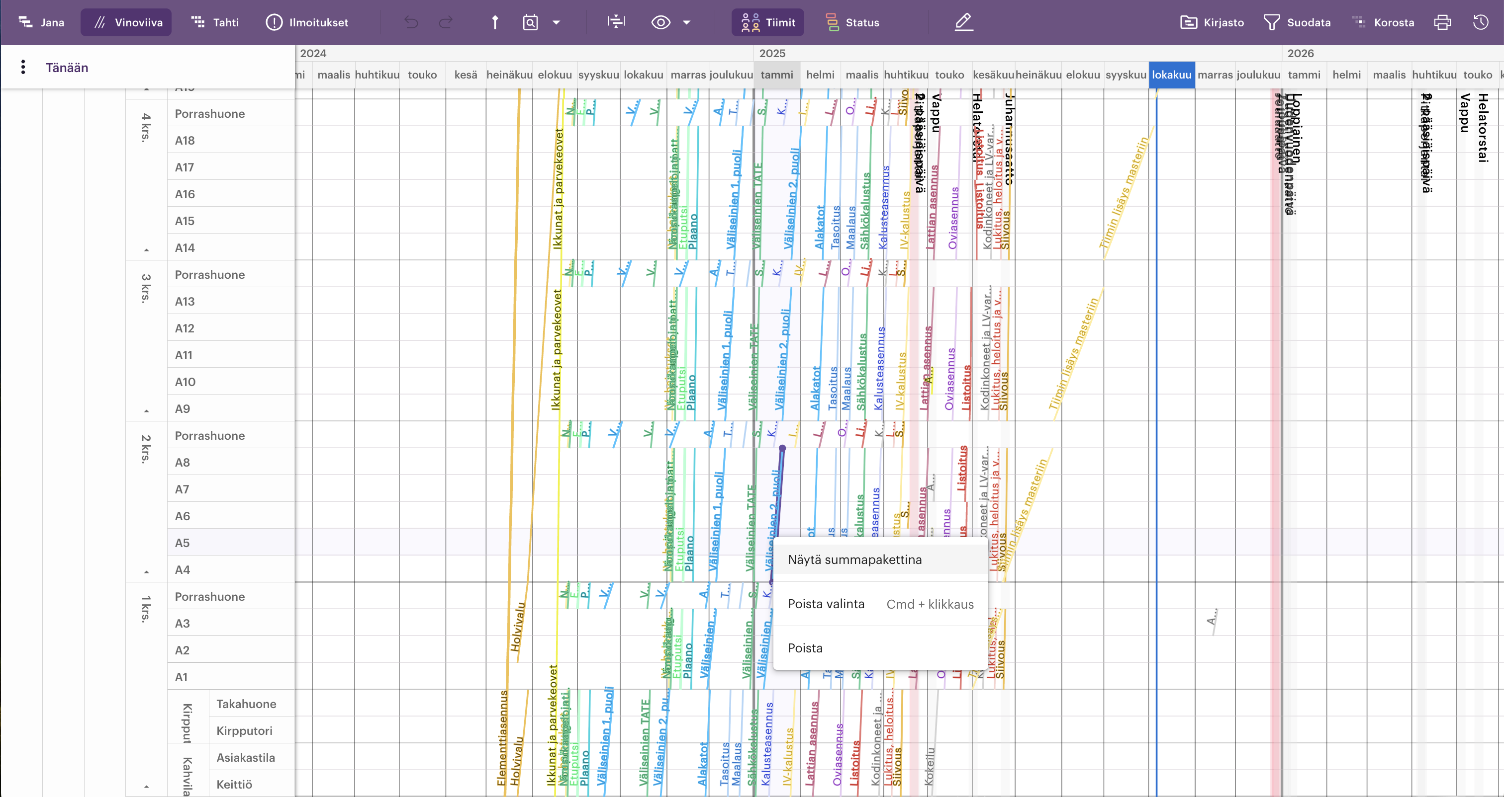The width and height of the screenshot is (1504, 797).
Task: Collapse the 4 krs. floor group
Action: point(147,250)
